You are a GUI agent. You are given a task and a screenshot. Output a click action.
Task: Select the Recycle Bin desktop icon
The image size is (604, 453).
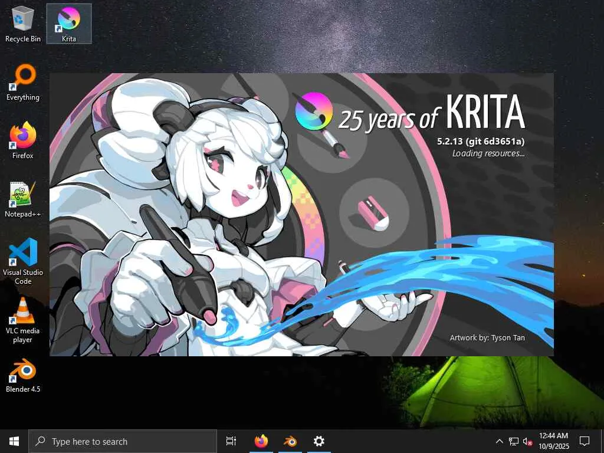pos(23,24)
